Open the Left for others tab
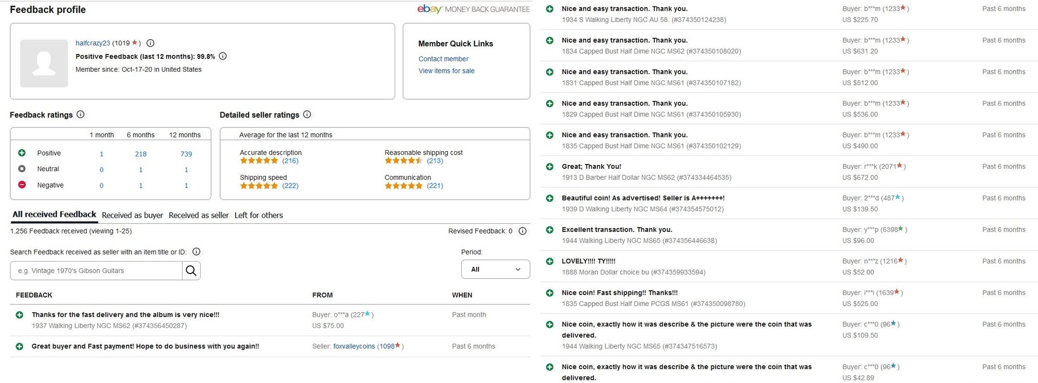 click(258, 215)
